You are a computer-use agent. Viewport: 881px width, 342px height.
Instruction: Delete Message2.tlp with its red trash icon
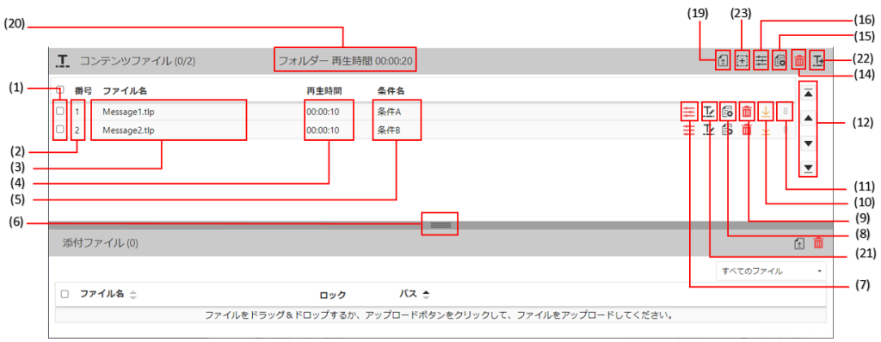(x=747, y=131)
